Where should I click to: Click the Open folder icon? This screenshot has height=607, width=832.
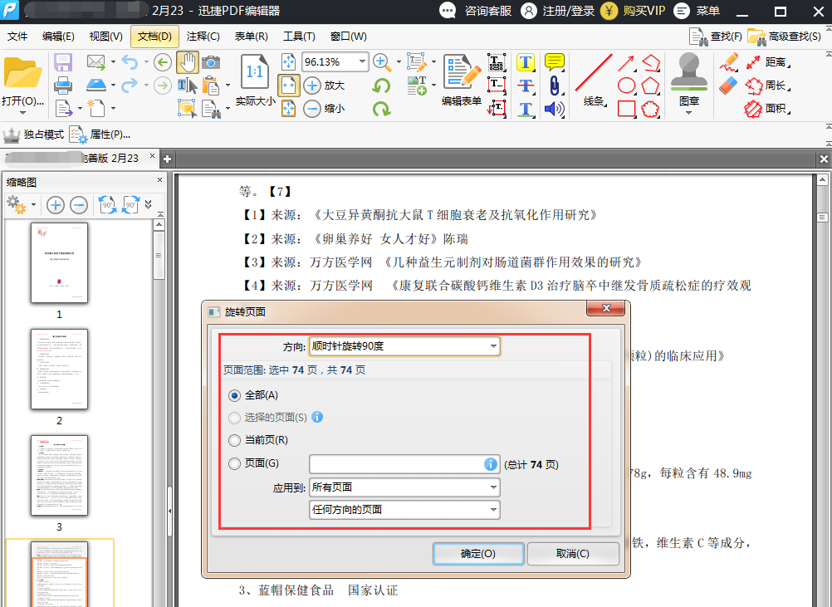tap(22, 73)
